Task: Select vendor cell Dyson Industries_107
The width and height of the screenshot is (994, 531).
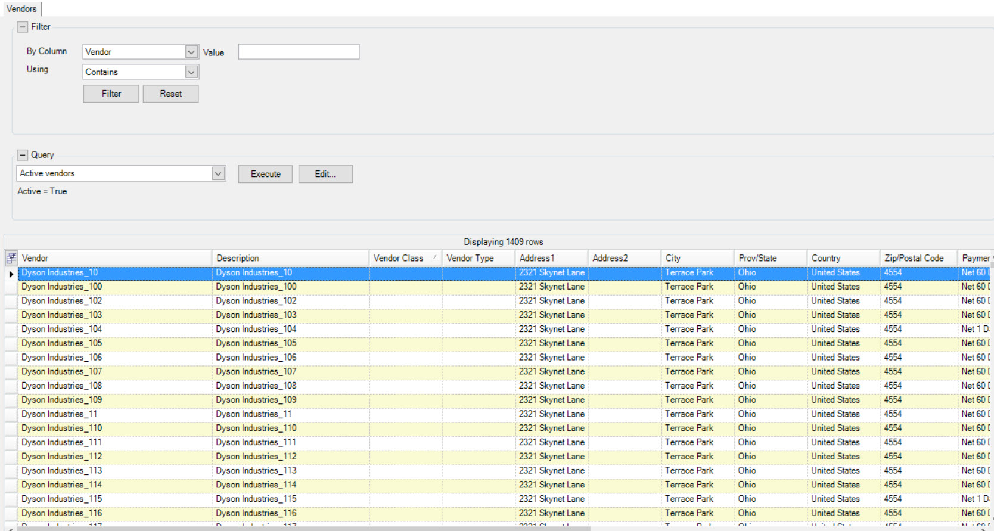Action: coord(115,372)
